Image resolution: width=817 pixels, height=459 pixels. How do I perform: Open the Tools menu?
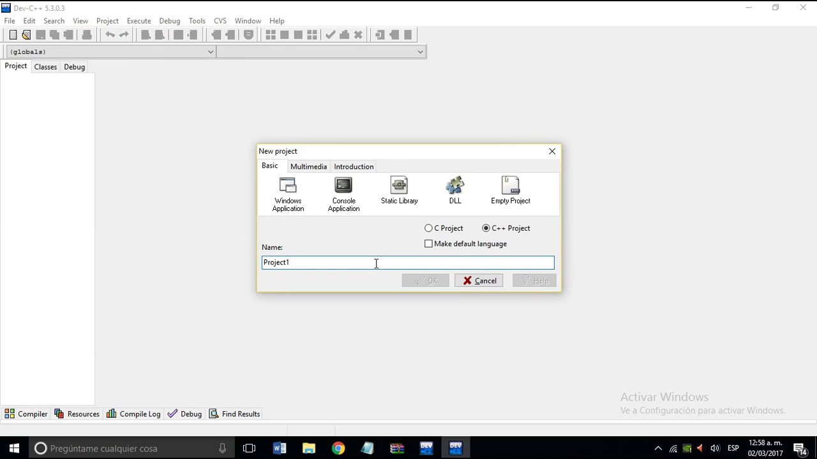pos(197,21)
